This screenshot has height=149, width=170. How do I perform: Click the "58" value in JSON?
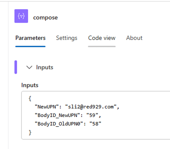(x=95, y=124)
